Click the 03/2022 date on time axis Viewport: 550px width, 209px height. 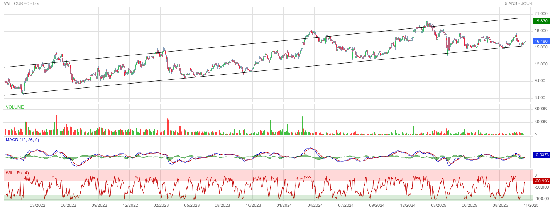(x=37, y=205)
